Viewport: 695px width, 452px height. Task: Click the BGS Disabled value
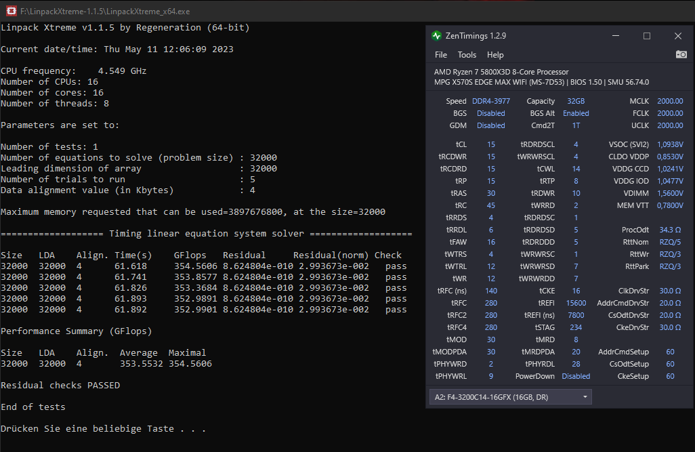490,113
